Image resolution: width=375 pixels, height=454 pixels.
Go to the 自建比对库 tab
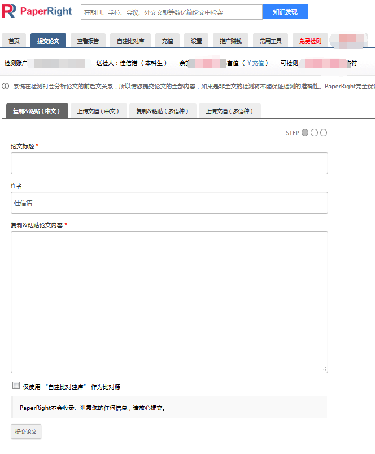pos(130,41)
